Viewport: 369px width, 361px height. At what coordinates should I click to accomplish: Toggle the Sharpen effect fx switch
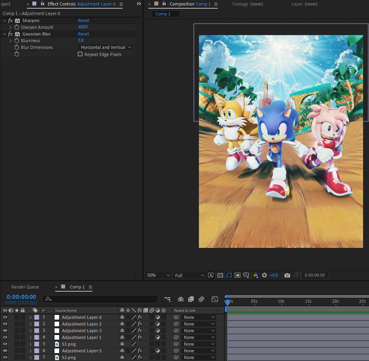10,20
